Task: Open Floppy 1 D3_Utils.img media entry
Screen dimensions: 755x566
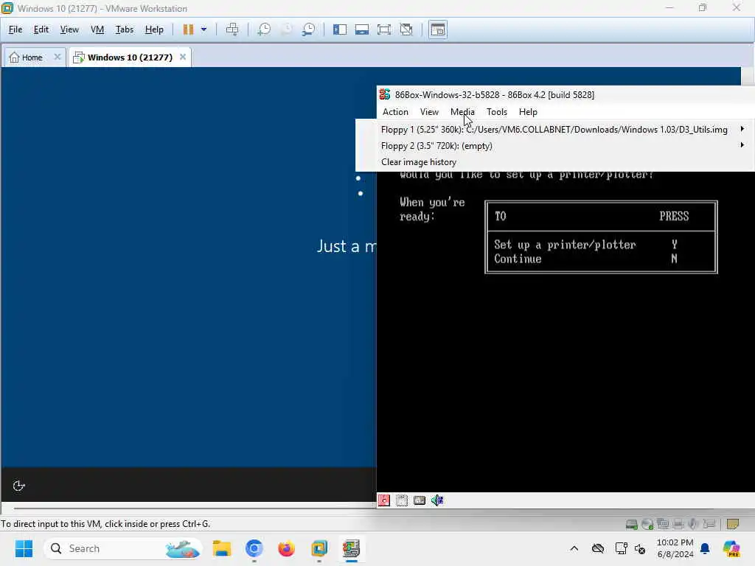Action: pyautogui.click(x=554, y=130)
